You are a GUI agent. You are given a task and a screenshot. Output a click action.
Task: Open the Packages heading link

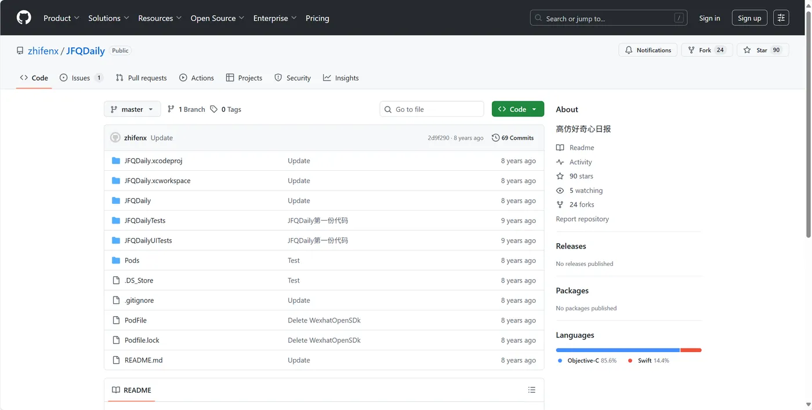(572, 291)
